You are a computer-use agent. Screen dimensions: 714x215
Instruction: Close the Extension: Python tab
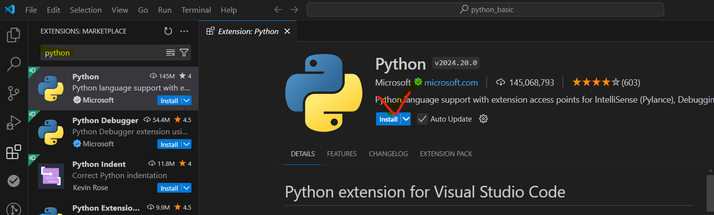[x=287, y=31]
